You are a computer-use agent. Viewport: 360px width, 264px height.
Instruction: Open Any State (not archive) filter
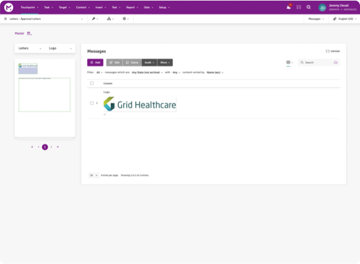(147, 72)
